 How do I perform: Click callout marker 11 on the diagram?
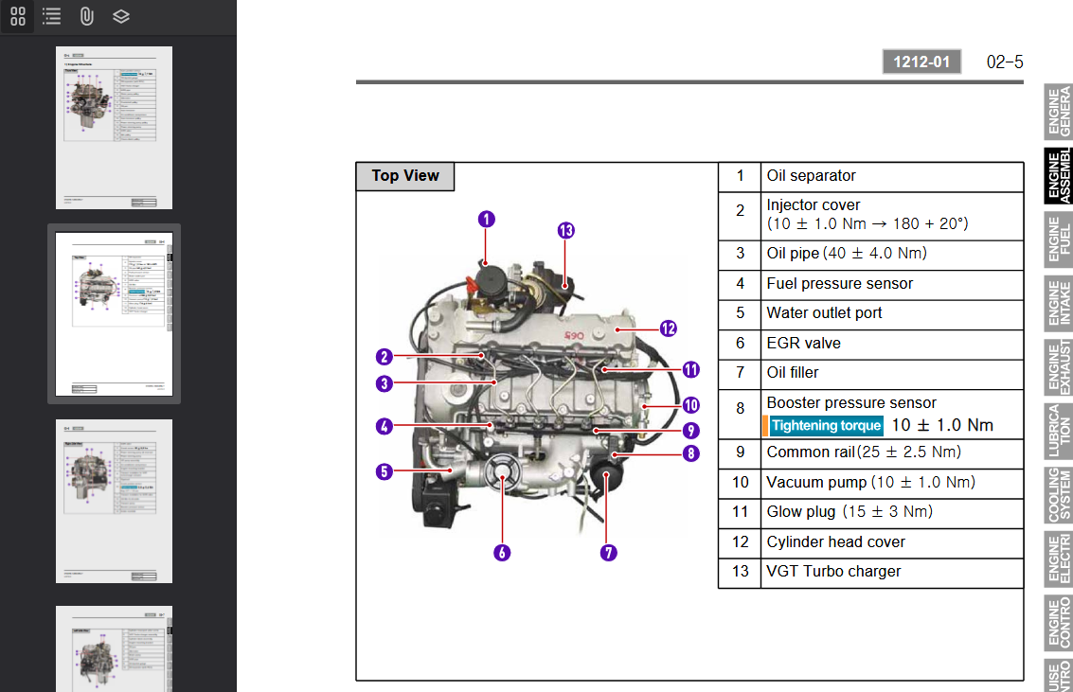tap(691, 370)
